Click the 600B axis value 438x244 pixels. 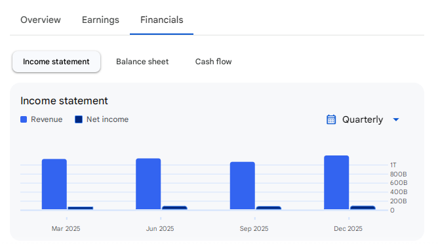pos(399,183)
